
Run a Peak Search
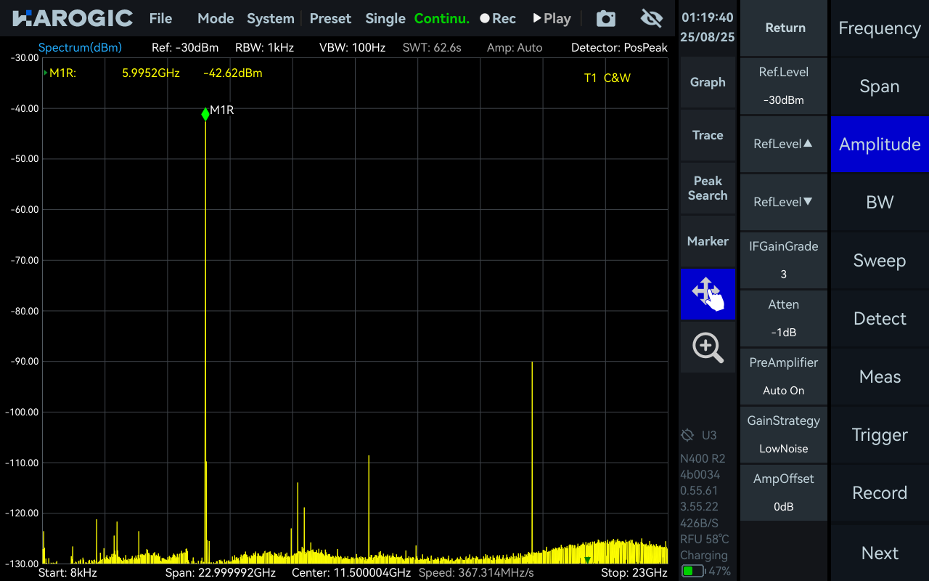click(708, 188)
